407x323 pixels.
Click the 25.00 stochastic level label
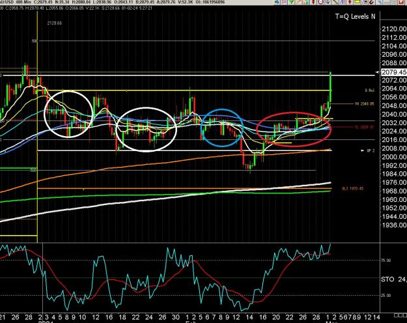pyautogui.click(x=386, y=296)
